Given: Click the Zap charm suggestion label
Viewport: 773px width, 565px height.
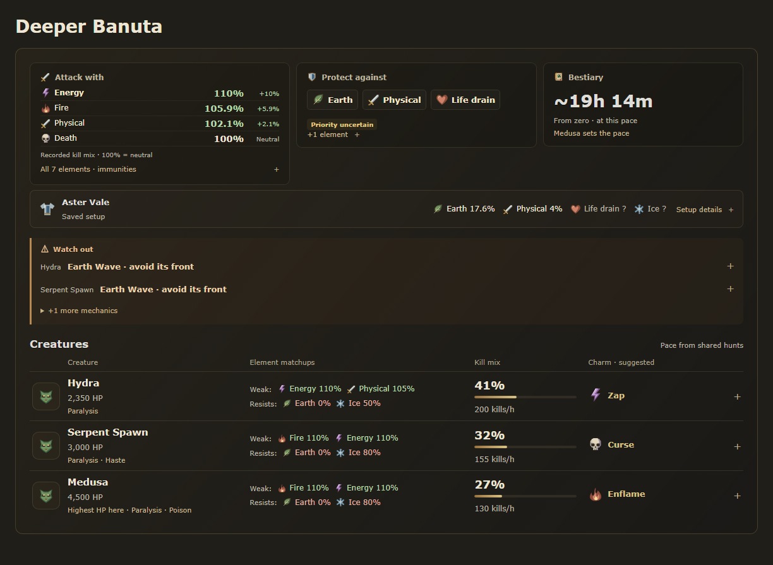Looking at the screenshot, I should (616, 395).
